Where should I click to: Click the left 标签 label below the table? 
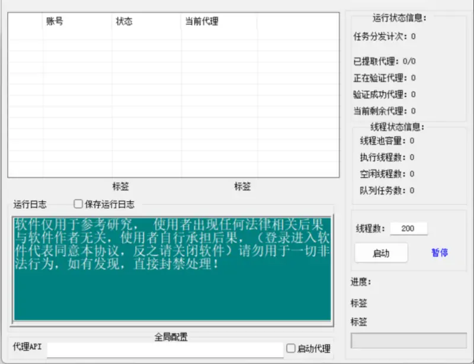point(121,186)
